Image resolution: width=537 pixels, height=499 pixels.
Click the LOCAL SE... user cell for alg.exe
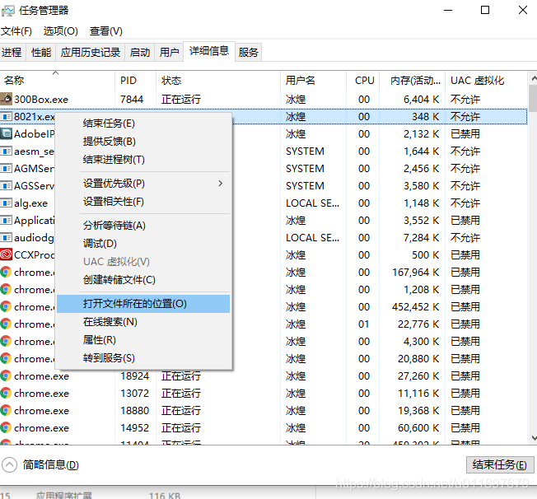(312, 203)
